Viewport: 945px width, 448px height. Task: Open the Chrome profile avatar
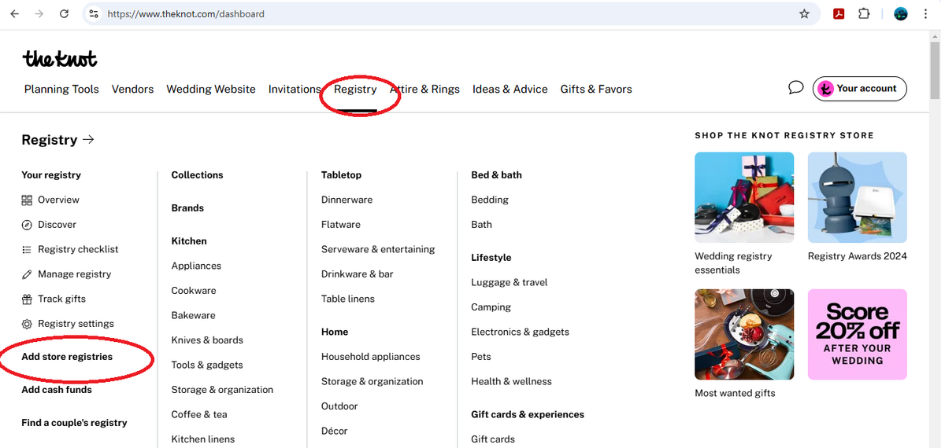tap(901, 14)
